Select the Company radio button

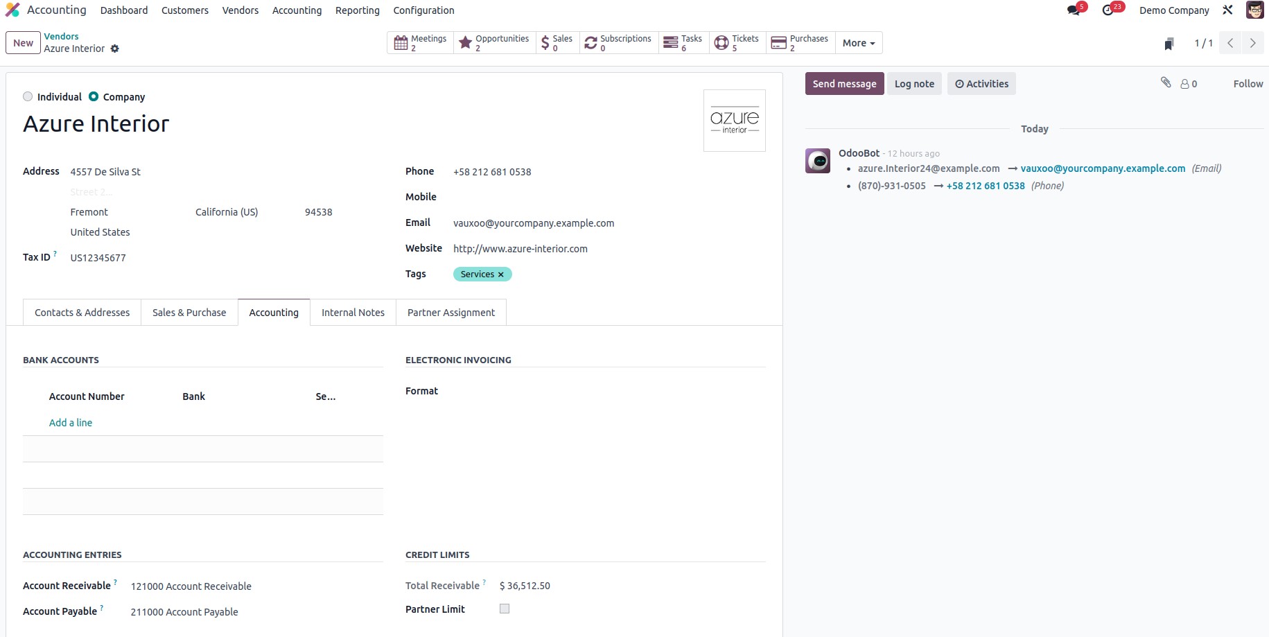tap(94, 96)
